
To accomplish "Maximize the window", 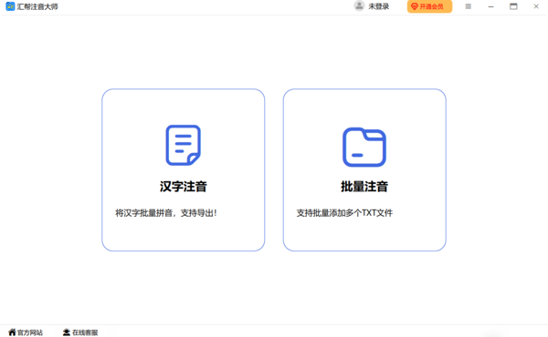I will point(513,6).
